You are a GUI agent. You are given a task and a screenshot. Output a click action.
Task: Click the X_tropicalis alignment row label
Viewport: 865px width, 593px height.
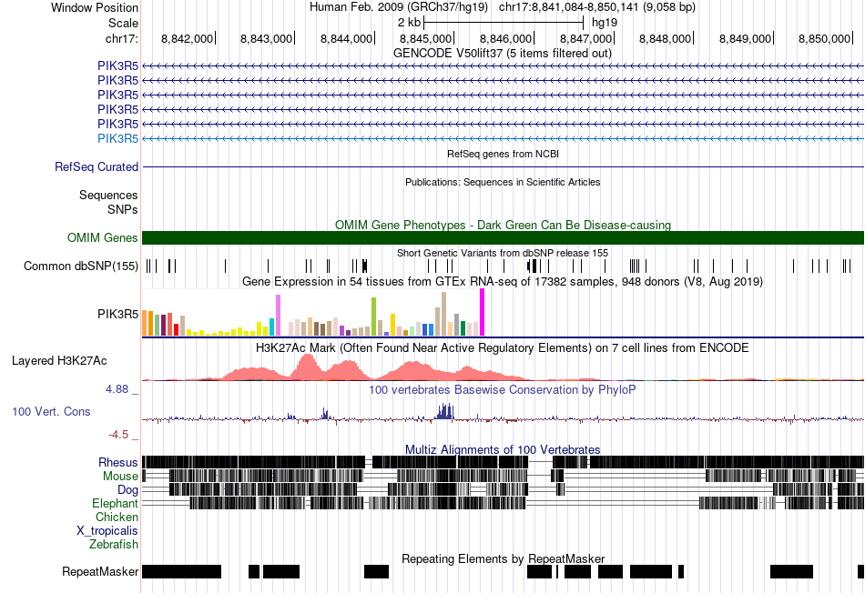pos(107,530)
